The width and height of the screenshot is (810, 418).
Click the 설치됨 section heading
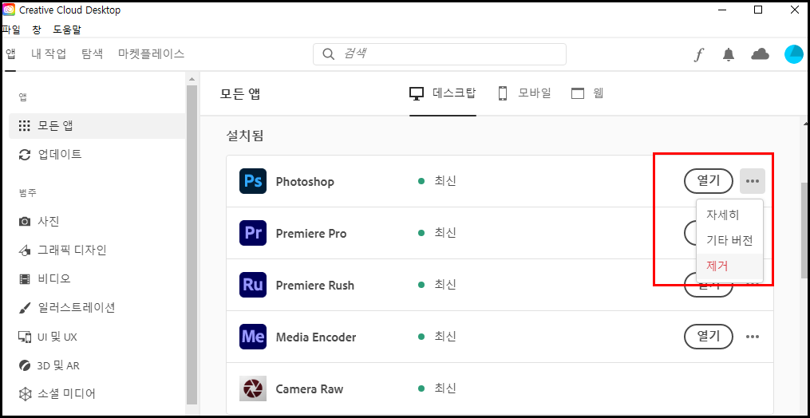coord(245,136)
